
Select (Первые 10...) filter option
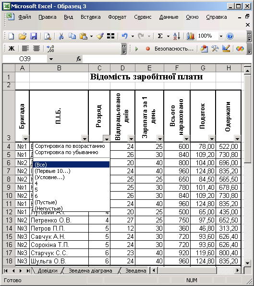[x=72, y=171]
